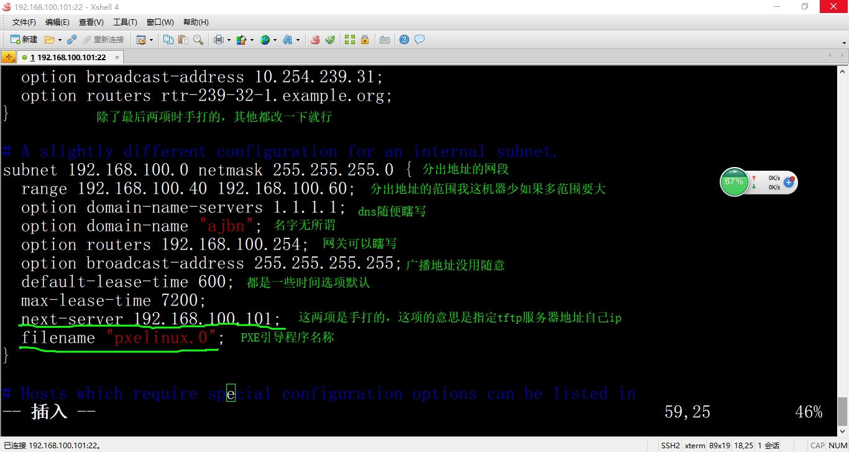Click the green Xagent icon
This screenshot has width=849, height=452.
pos(330,40)
